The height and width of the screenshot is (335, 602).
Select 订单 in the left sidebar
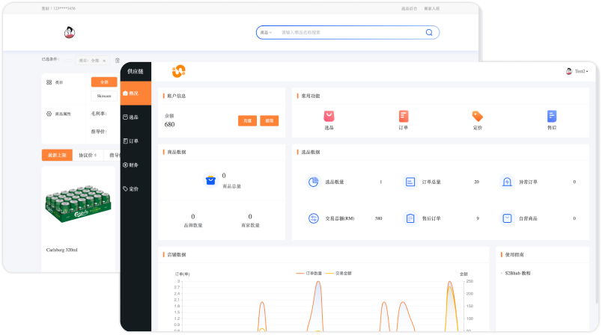(130, 141)
